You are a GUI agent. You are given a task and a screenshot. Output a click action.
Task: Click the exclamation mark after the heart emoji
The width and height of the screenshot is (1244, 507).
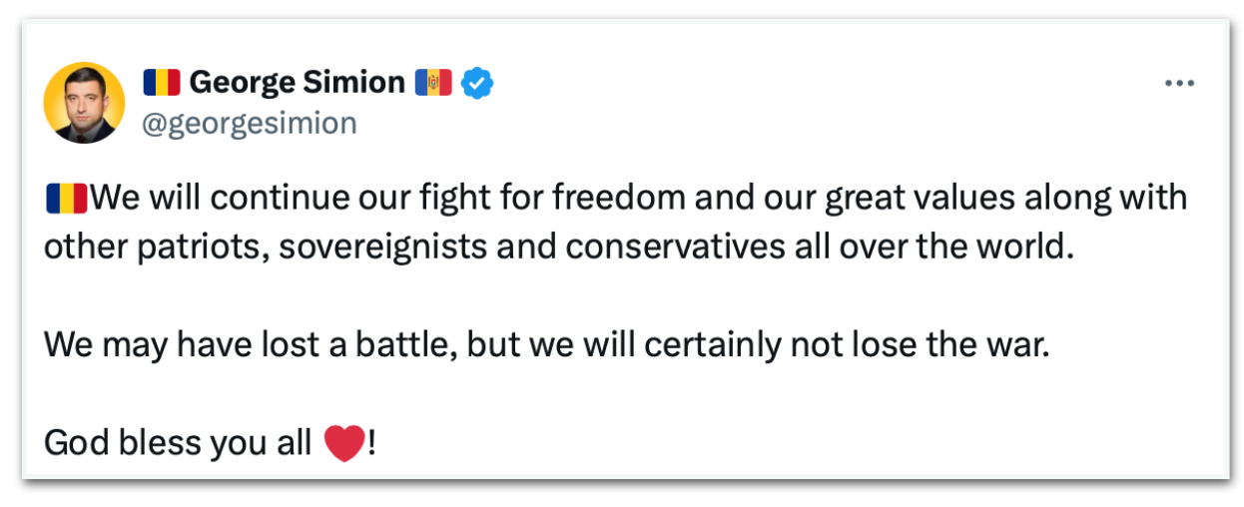click(x=372, y=443)
